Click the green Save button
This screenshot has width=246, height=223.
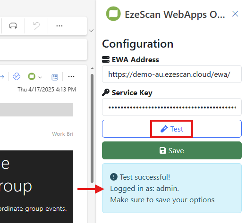click(172, 150)
